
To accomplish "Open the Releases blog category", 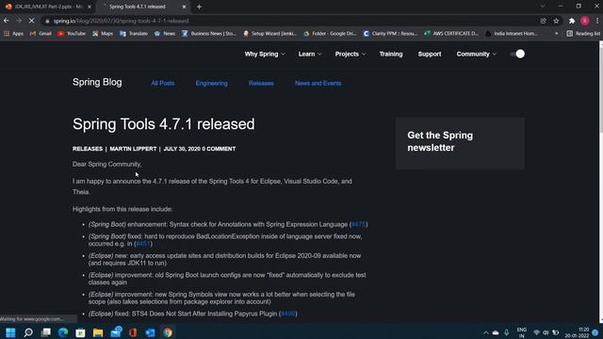I will [261, 84].
